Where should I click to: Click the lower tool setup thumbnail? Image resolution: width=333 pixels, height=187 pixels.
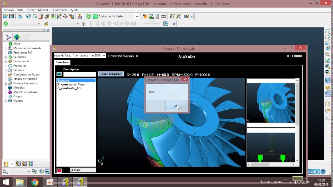tap(271, 147)
